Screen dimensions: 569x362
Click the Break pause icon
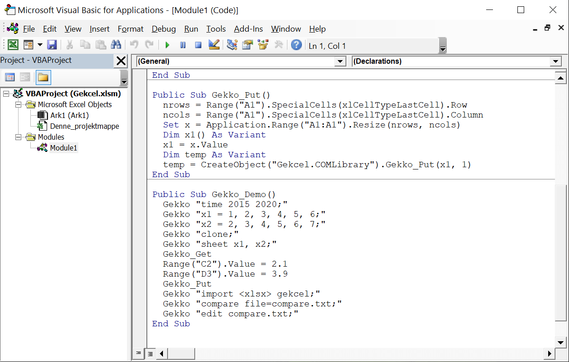click(183, 45)
